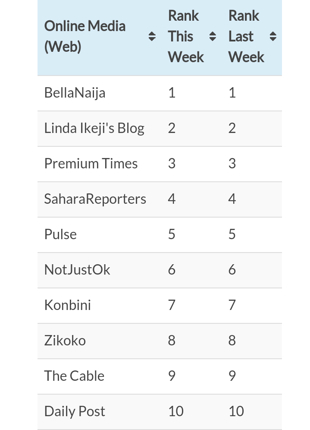Click sort arrows beside Rank This Week
The width and height of the screenshot is (310, 430).
pos(213,36)
